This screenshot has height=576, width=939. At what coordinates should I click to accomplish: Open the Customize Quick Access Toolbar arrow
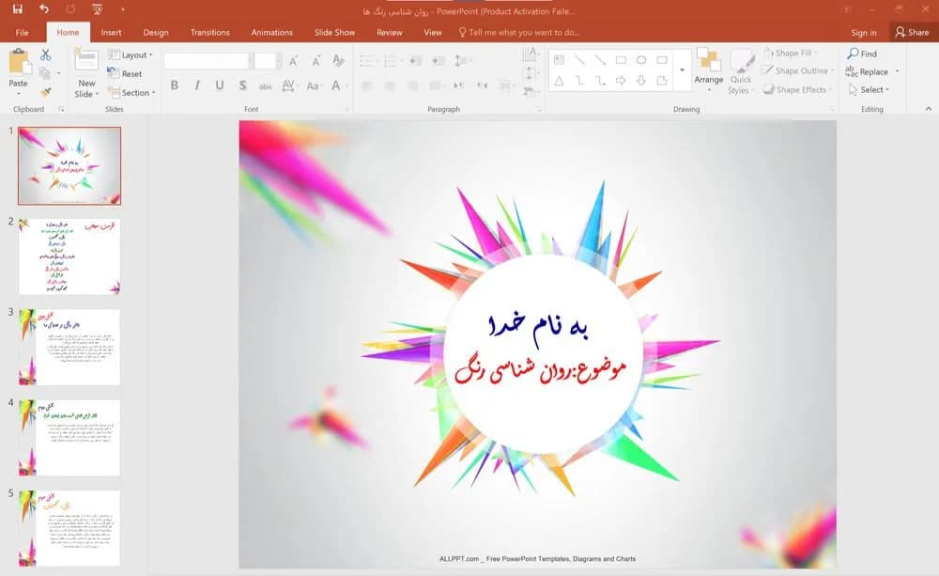123,9
